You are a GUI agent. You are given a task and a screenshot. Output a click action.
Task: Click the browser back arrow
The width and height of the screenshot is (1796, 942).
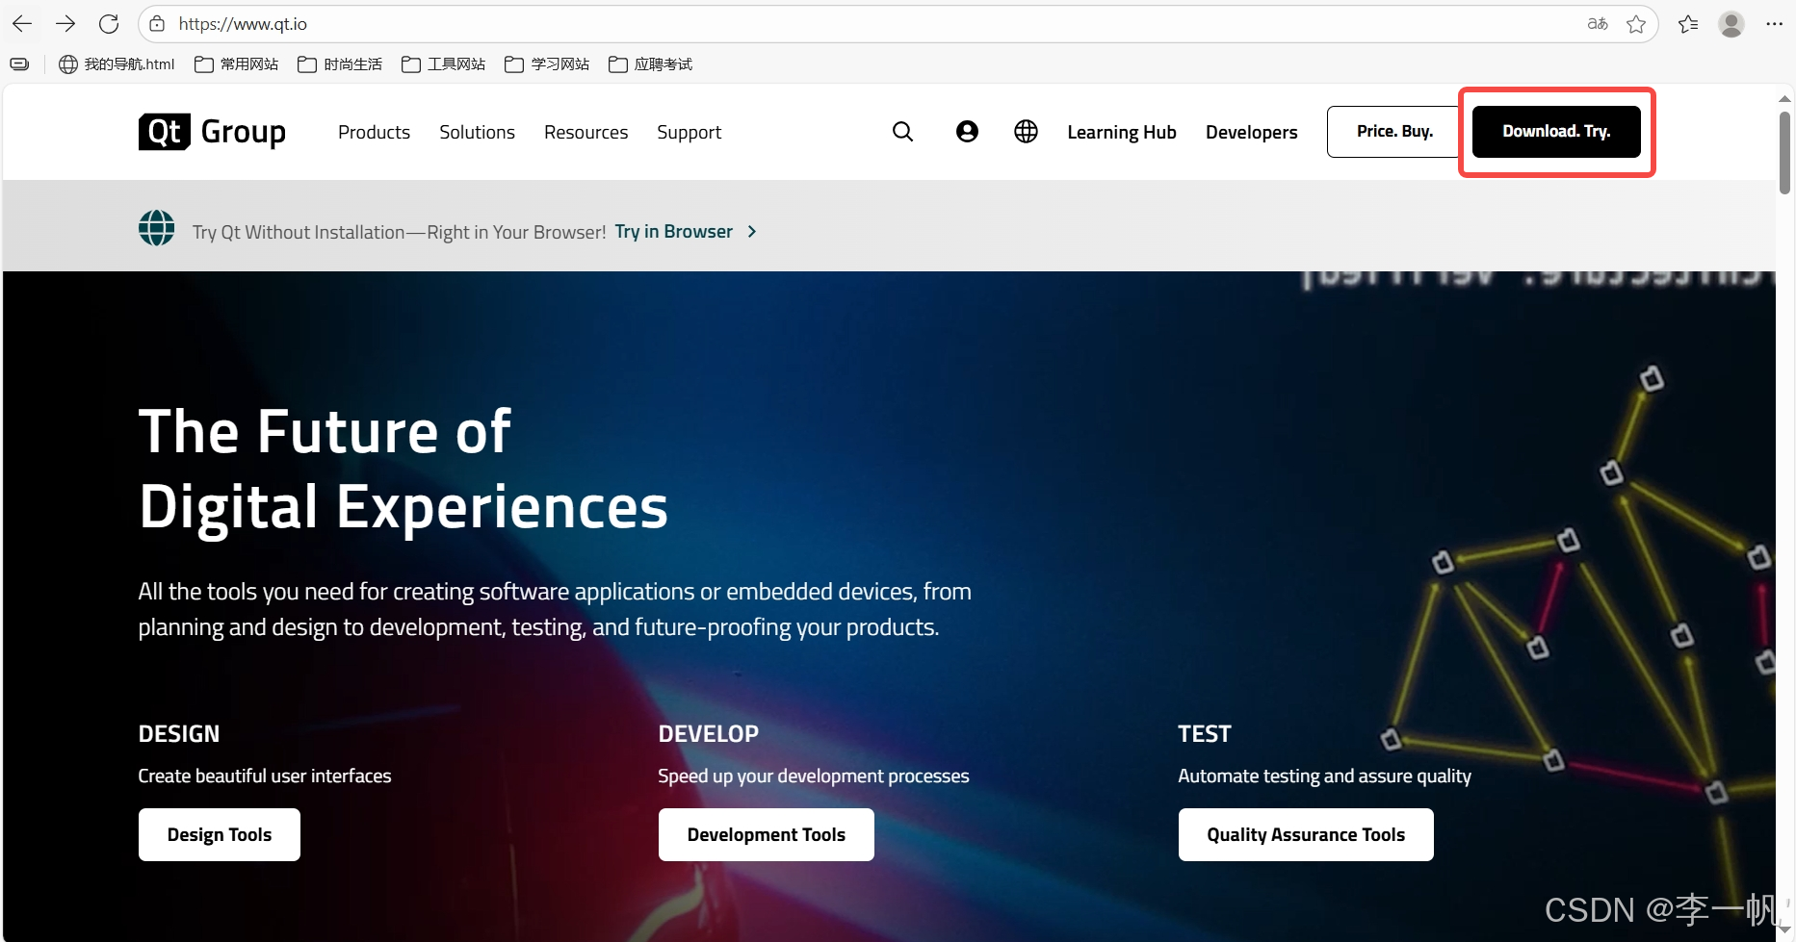click(x=21, y=24)
